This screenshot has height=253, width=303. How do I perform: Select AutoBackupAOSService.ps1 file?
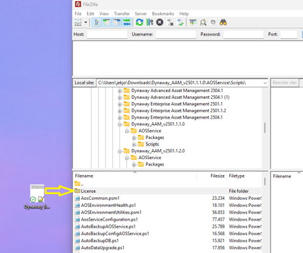[168, 226]
